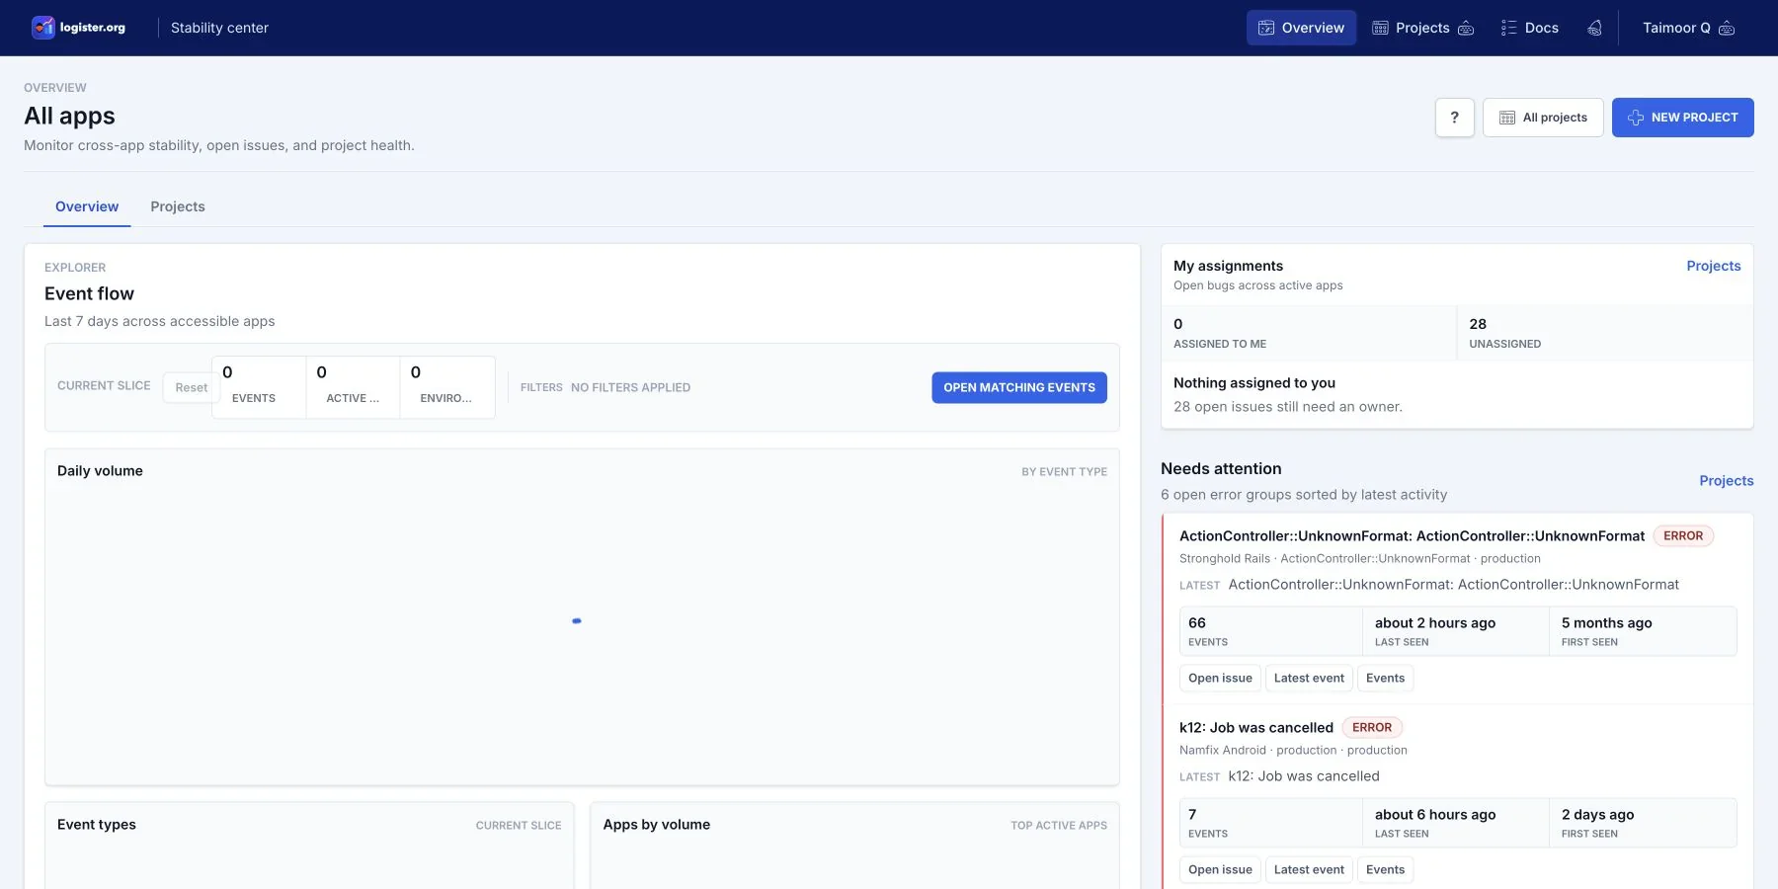Screen dimensions: 1778x889
Task: Click the Stability center label
Action: pyautogui.click(x=219, y=28)
